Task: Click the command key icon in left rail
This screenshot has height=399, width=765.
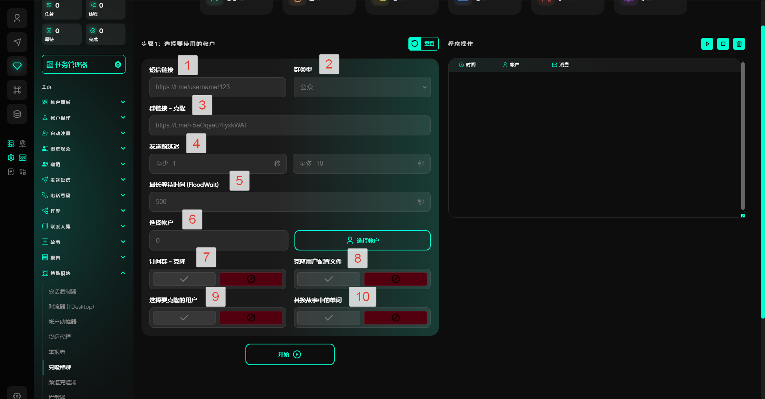Action: tap(17, 90)
